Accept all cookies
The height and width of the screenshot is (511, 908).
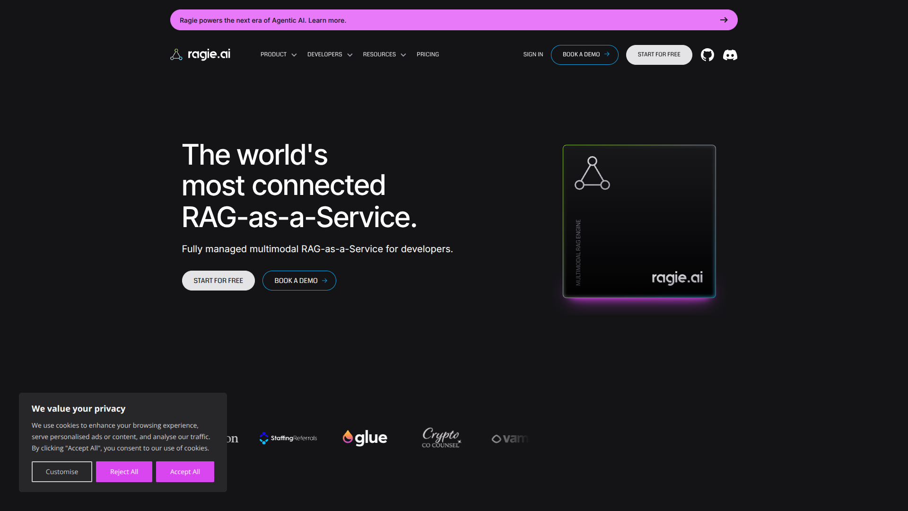185,471
